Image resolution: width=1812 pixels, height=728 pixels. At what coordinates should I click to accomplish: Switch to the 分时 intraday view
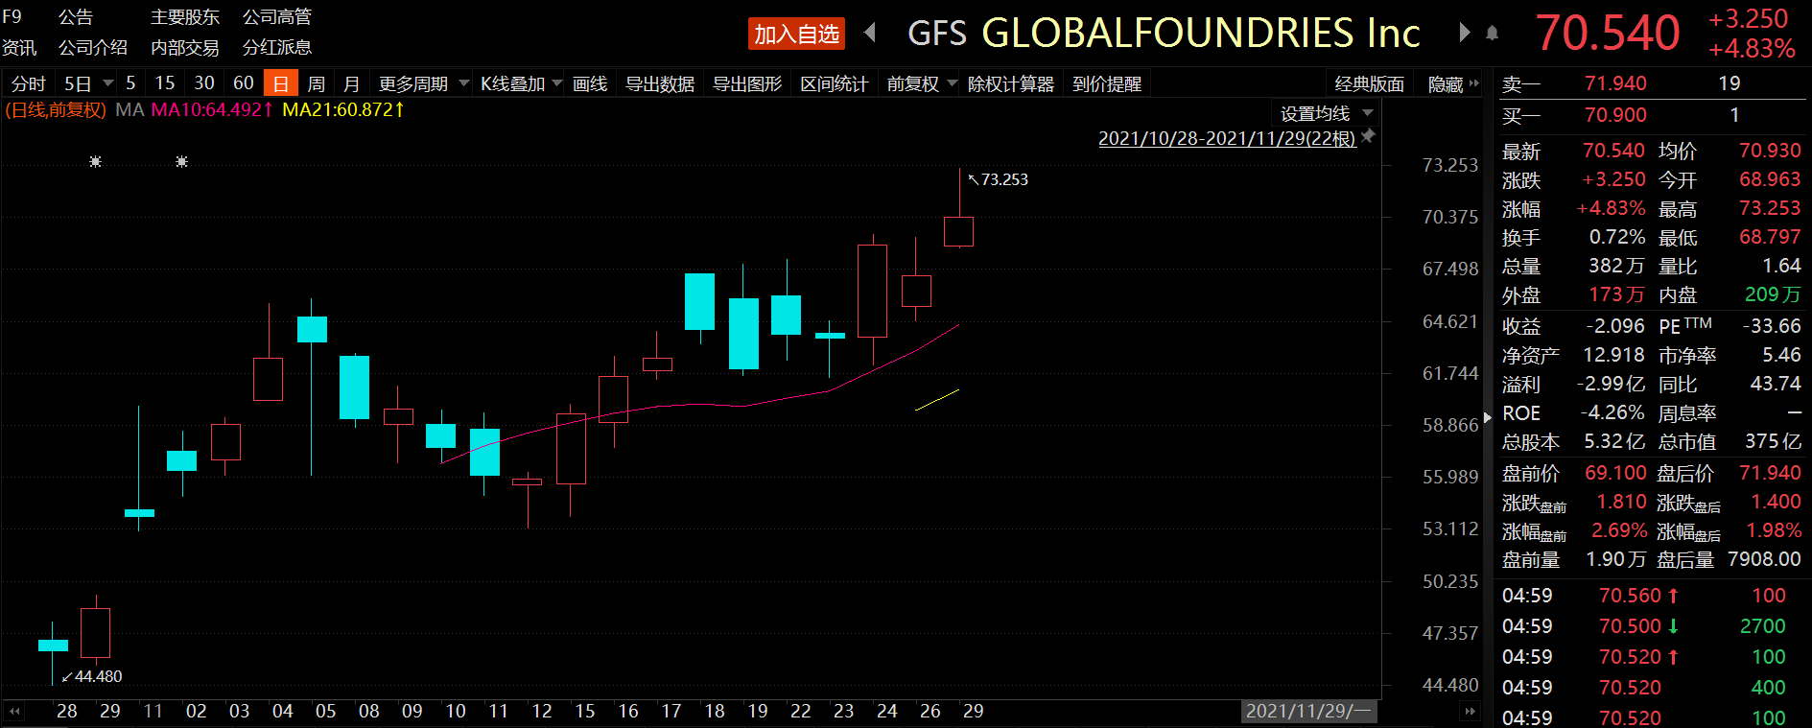(28, 83)
